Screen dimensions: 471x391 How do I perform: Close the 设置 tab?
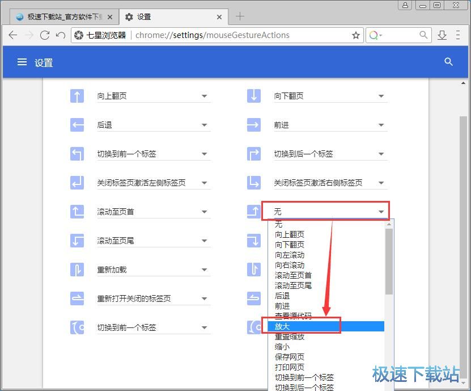pos(219,17)
